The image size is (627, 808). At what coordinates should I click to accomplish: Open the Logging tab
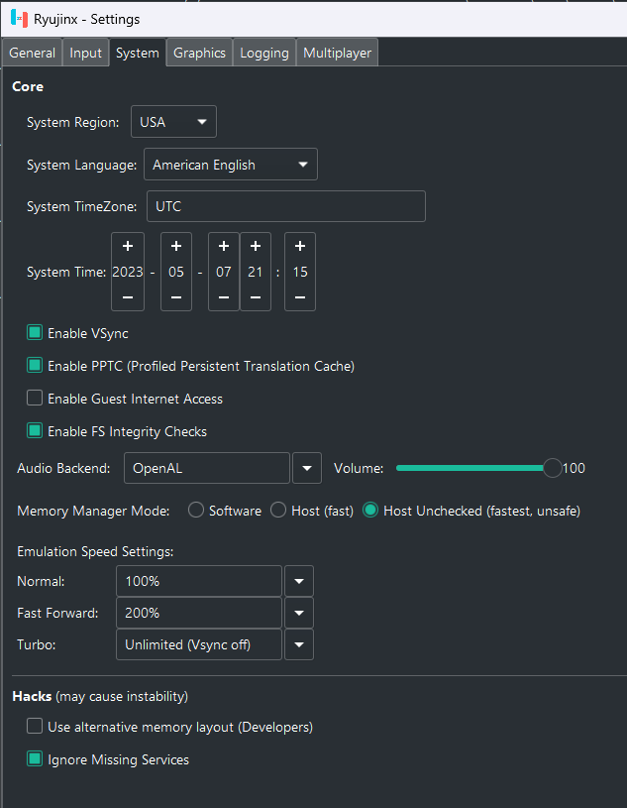(x=264, y=53)
